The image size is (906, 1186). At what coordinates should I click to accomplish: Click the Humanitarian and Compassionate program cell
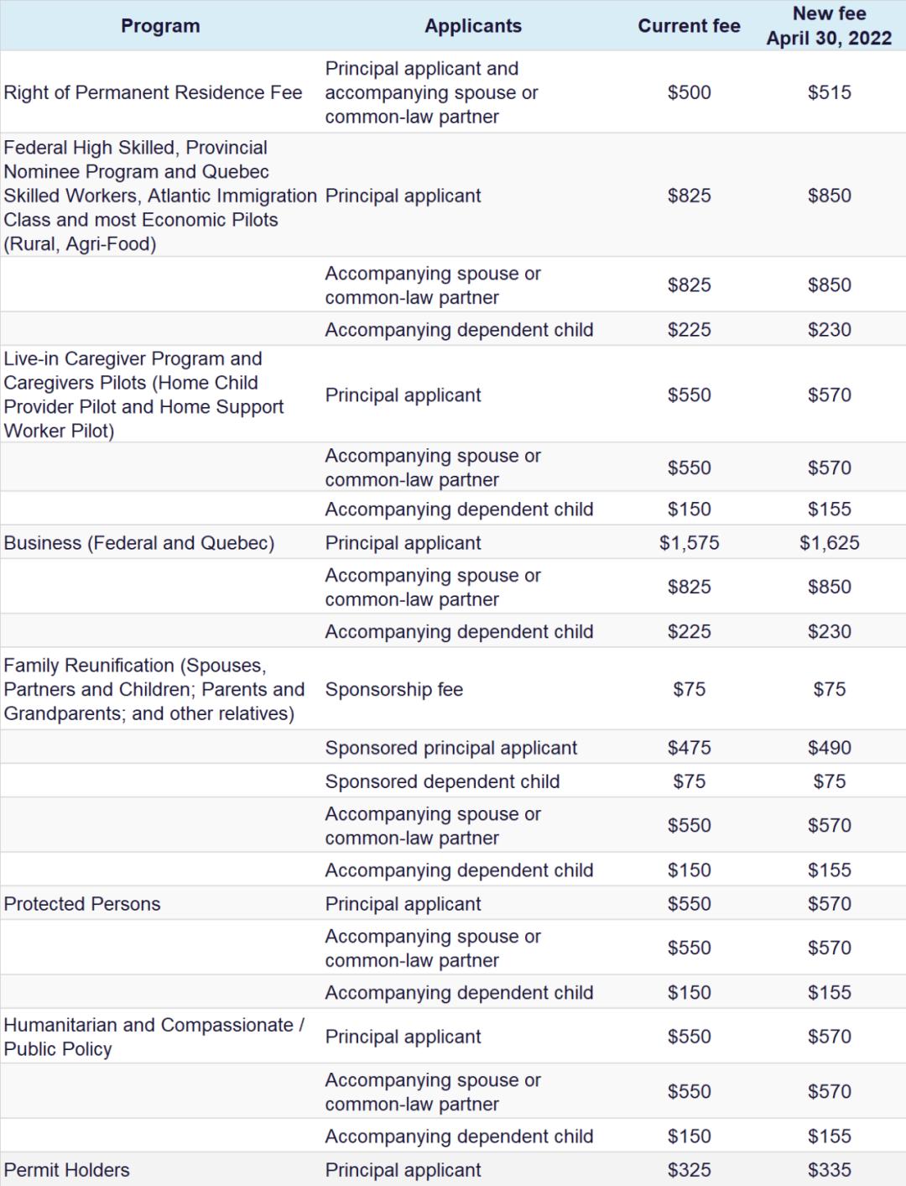pos(154,1037)
